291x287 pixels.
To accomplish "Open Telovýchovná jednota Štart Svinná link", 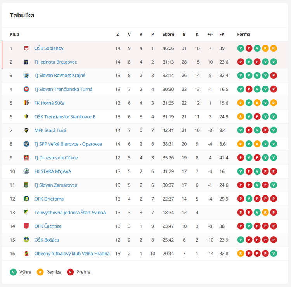I will (70, 213).
